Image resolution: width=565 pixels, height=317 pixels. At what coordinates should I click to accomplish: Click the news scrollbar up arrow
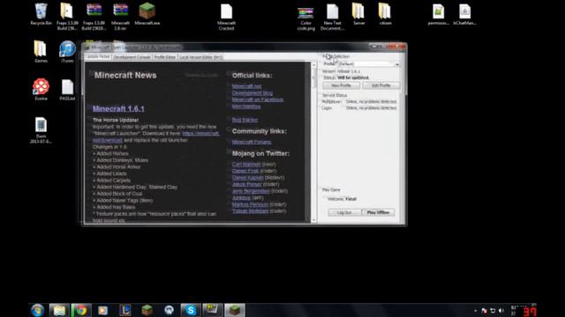tap(314, 65)
